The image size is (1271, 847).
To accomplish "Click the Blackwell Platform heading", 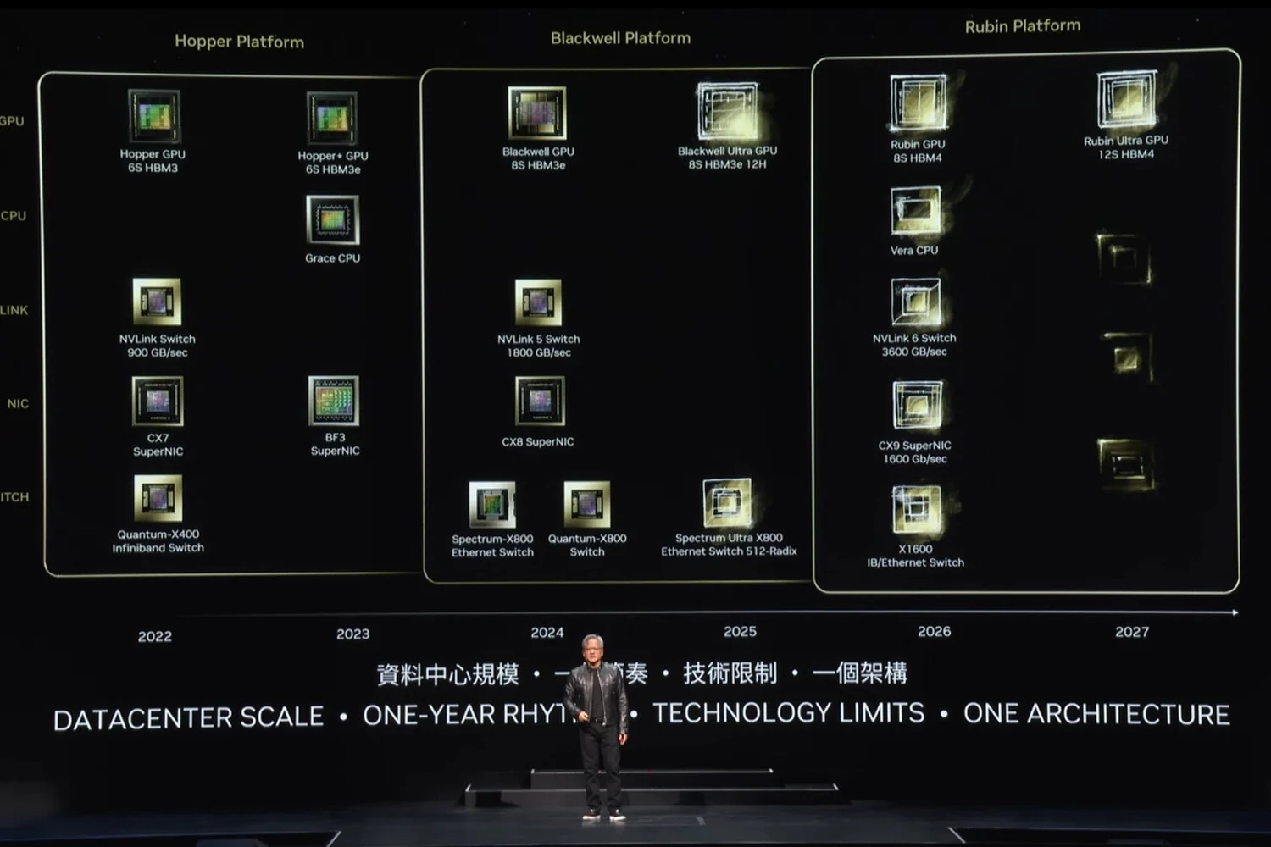I will click(x=620, y=38).
